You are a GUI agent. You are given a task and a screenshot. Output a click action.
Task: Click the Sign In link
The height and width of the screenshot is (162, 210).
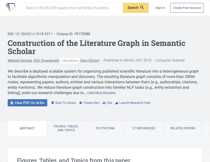160,8
